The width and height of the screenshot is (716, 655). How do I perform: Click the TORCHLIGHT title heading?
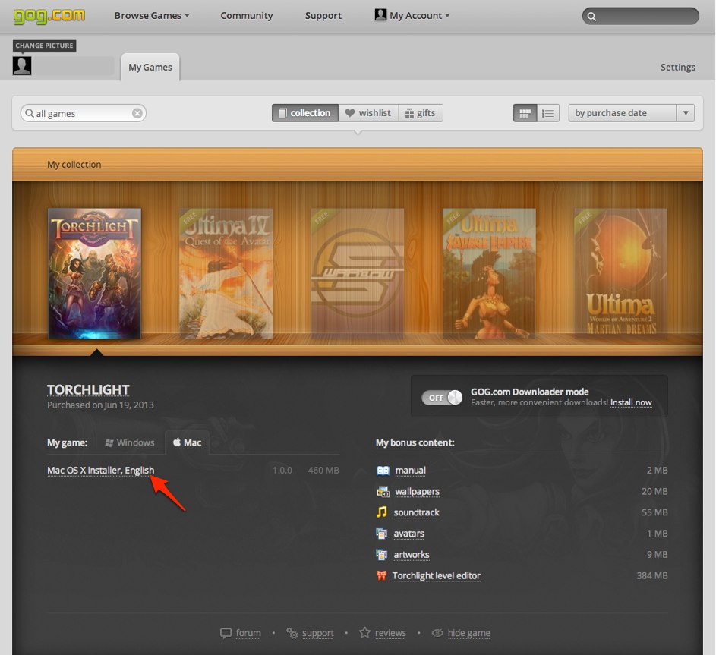(x=88, y=390)
